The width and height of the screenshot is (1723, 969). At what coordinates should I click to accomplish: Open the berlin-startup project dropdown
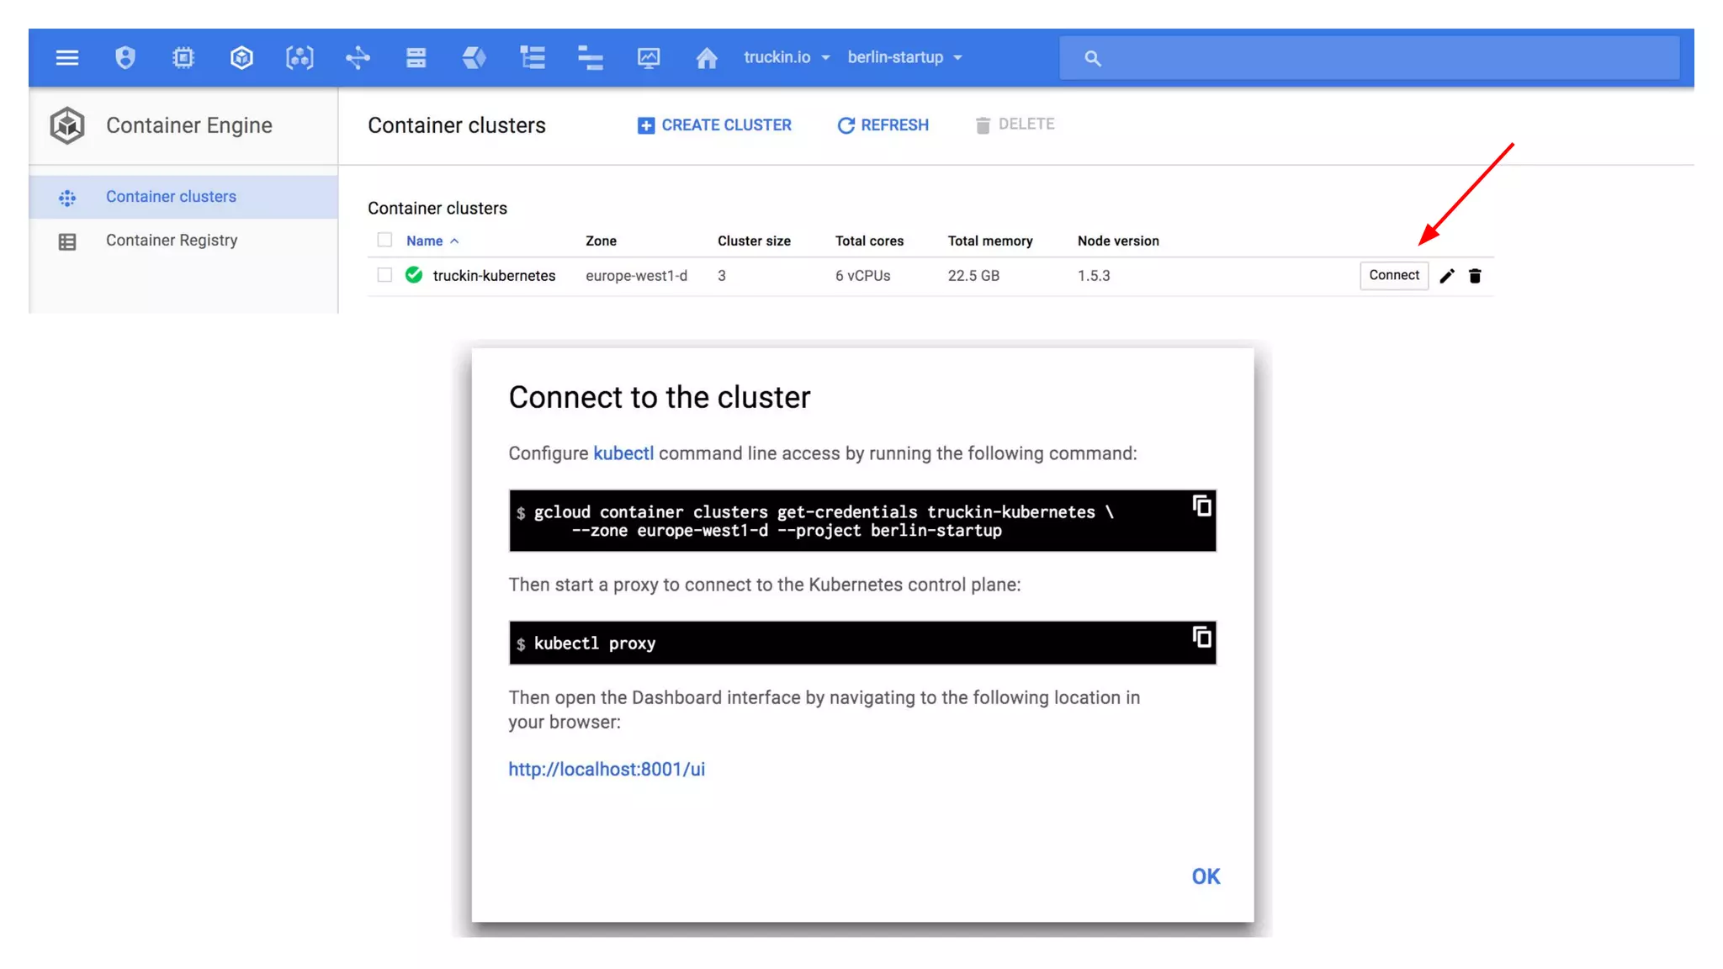[904, 57]
